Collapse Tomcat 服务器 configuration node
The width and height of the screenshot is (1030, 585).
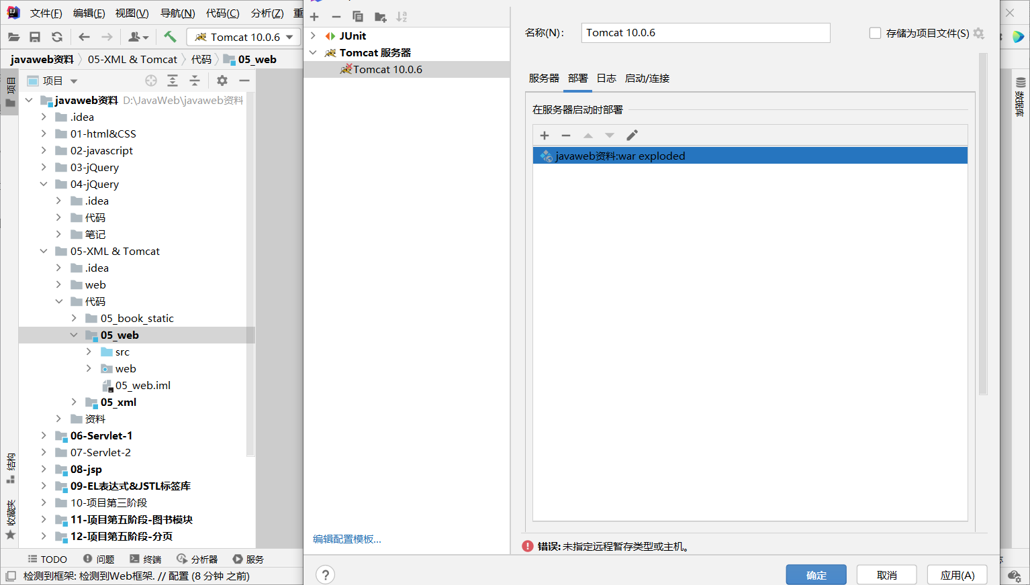point(313,52)
